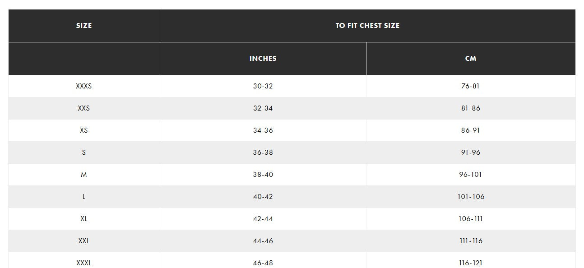Select the XXXS size cell
Image resolution: width=584 pixels, height=268 pixels.
tap(84, 86)
